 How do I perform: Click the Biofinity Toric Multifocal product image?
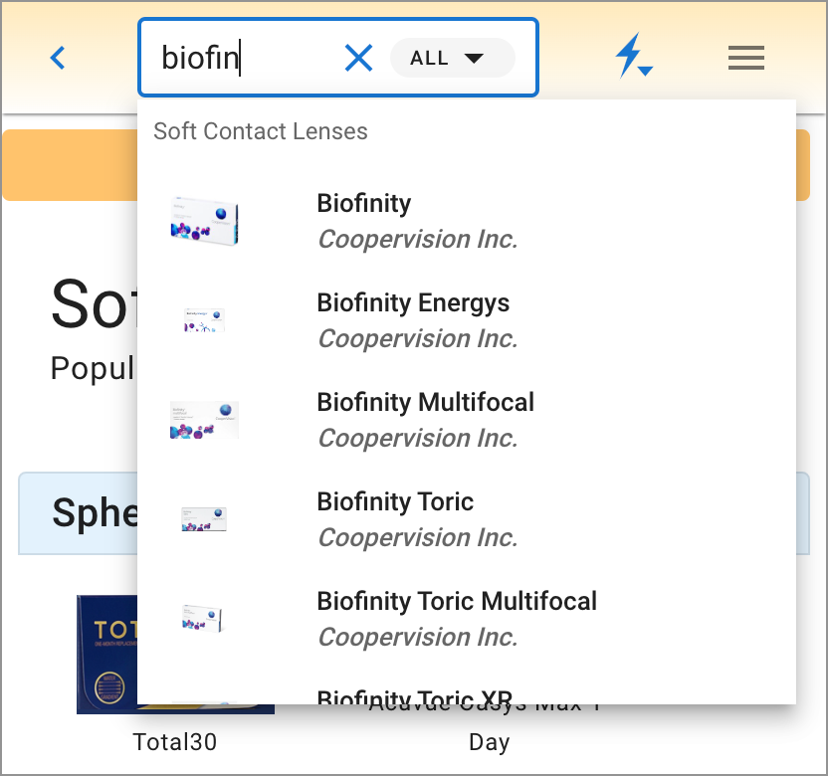tap(204, 618)
